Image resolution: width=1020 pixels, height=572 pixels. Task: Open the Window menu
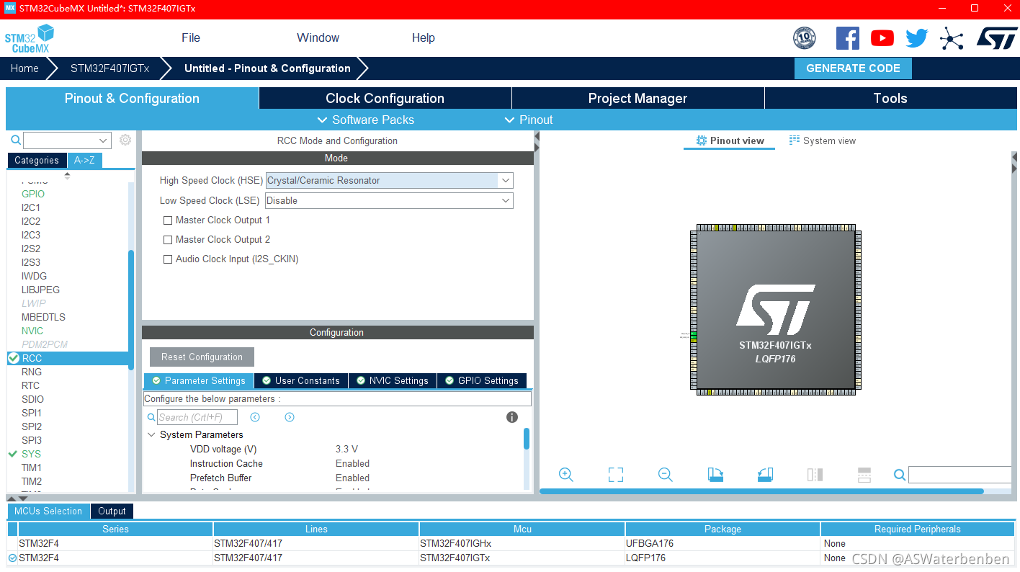[318, 38]
